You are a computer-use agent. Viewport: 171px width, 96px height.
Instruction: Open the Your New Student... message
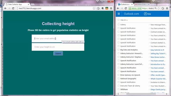tap(158, 86)
